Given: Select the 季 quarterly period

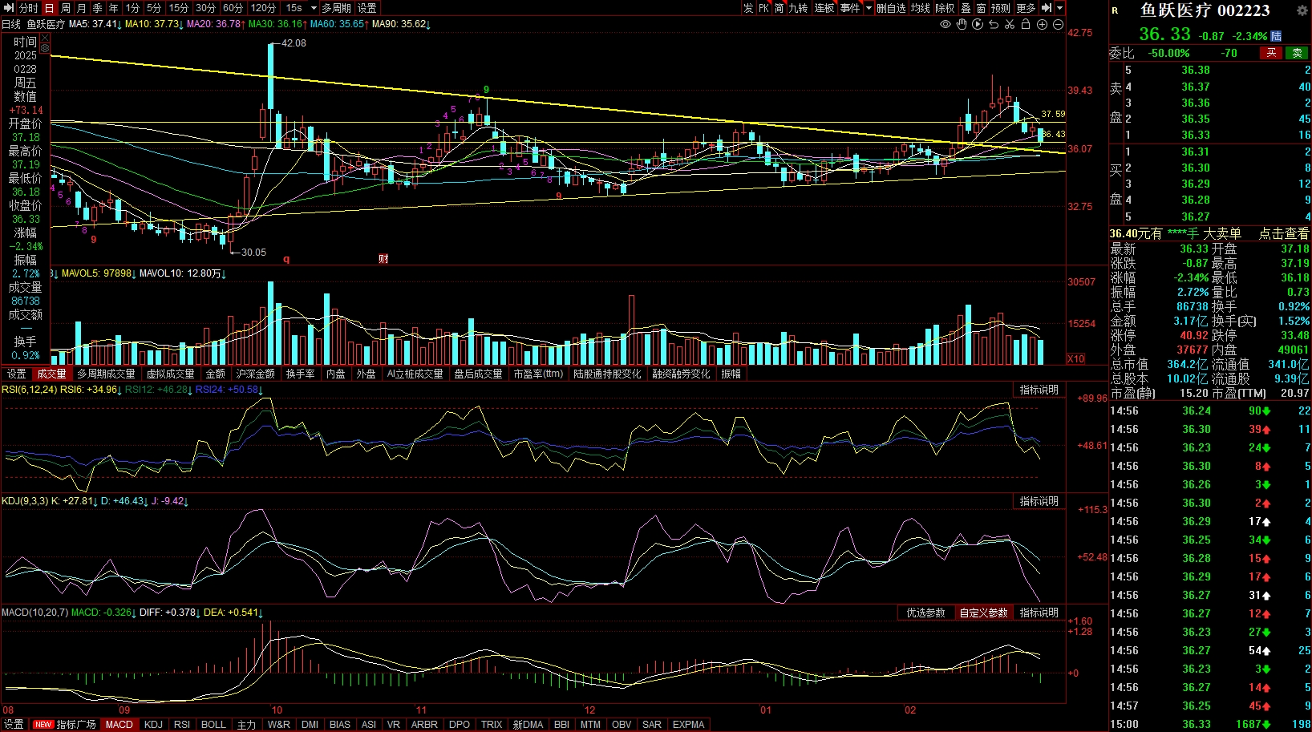Looking at the screenshot, I should [x=97, y=8].
